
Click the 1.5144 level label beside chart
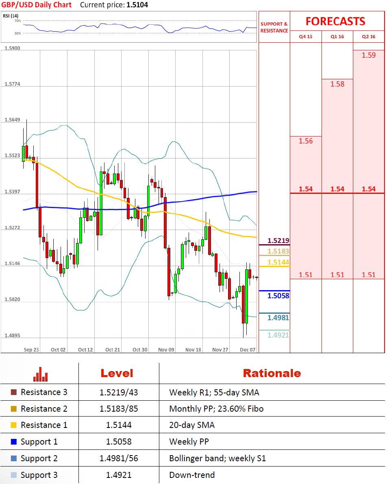click(x=278, y=263)
